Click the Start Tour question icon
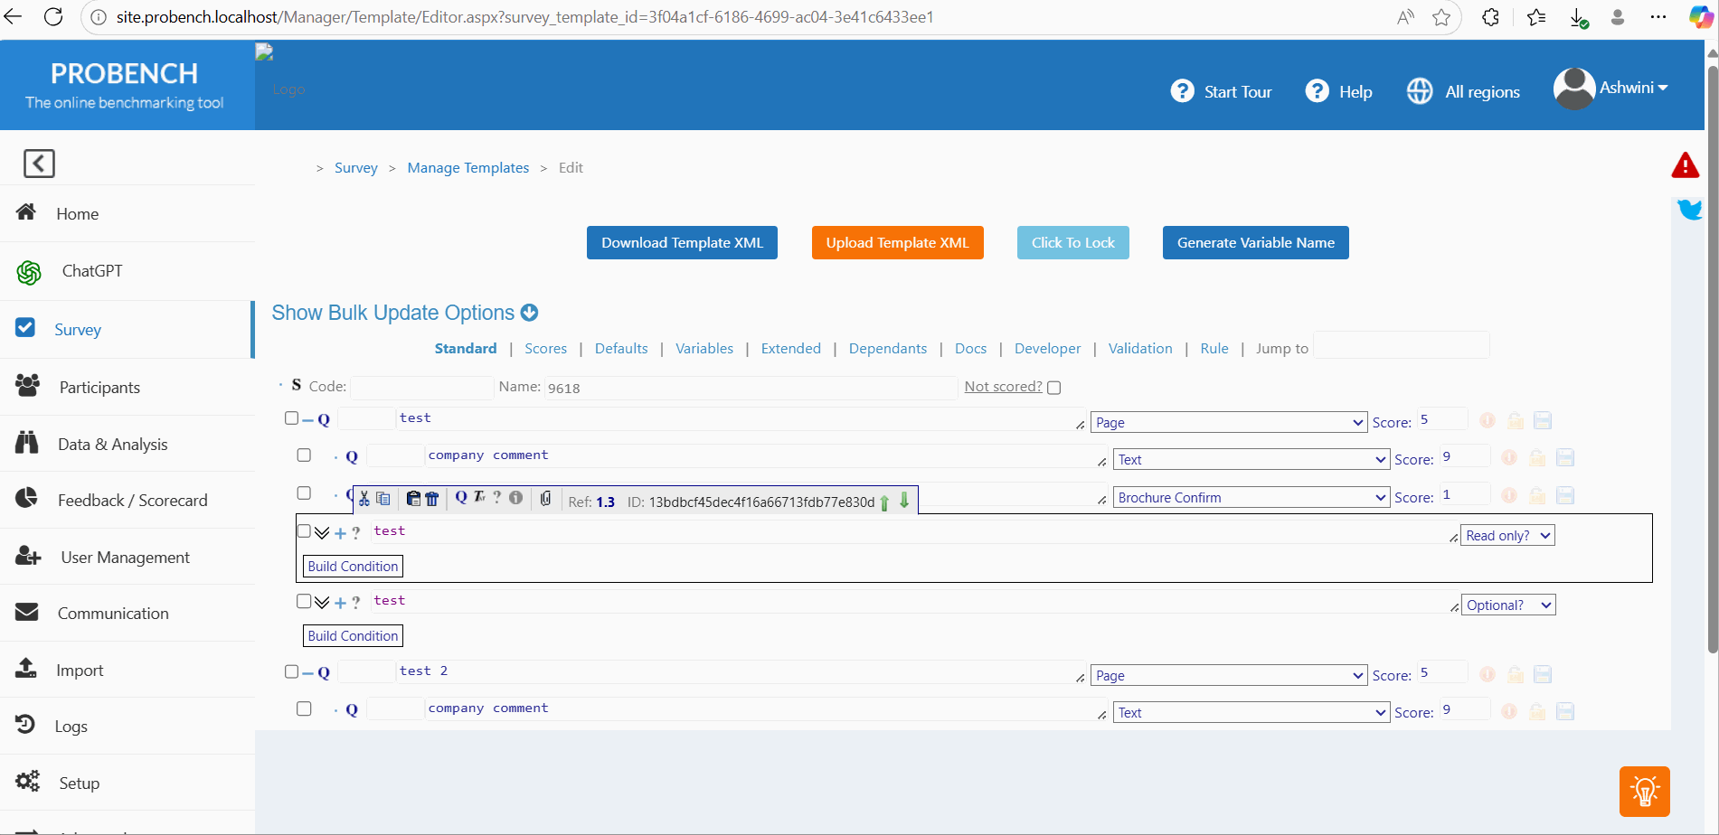This screenshot has width=1719, height=835. pos(1182,91)
